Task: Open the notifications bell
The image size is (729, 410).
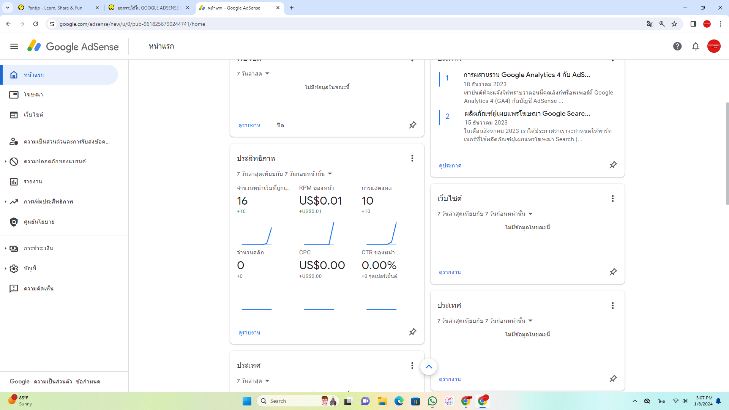Action: (x=696, y=46)
